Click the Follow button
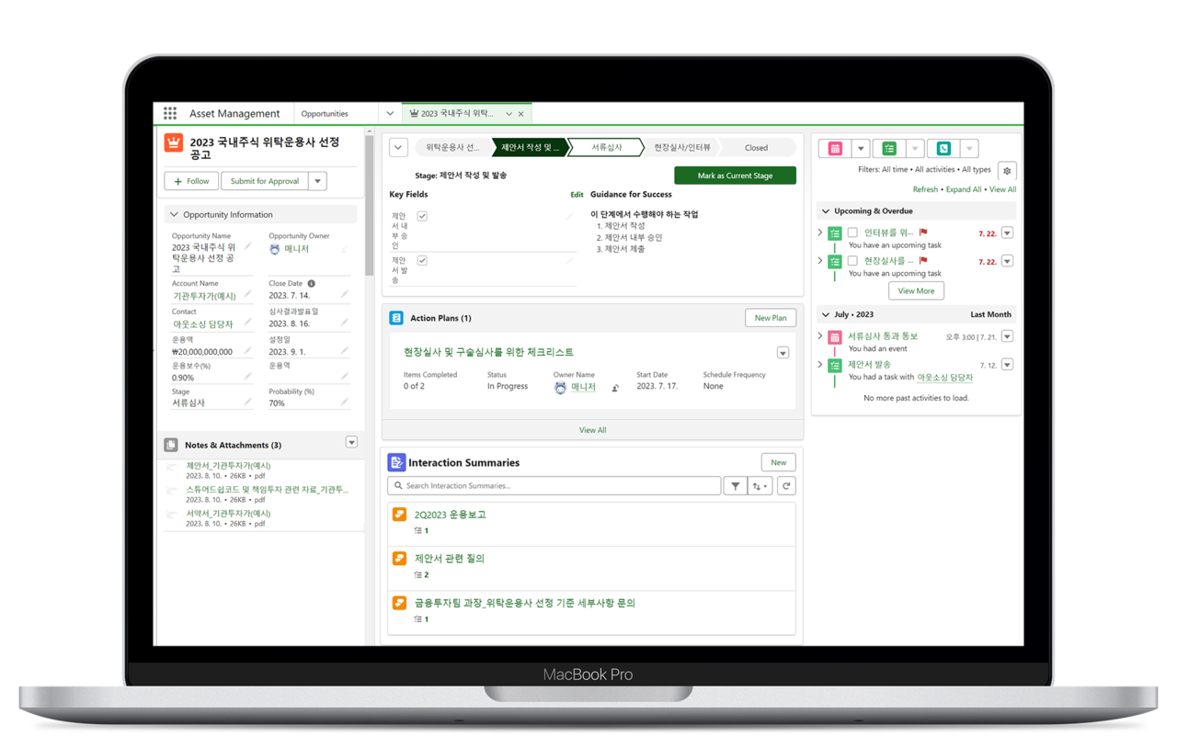 [x=191, y=181]
